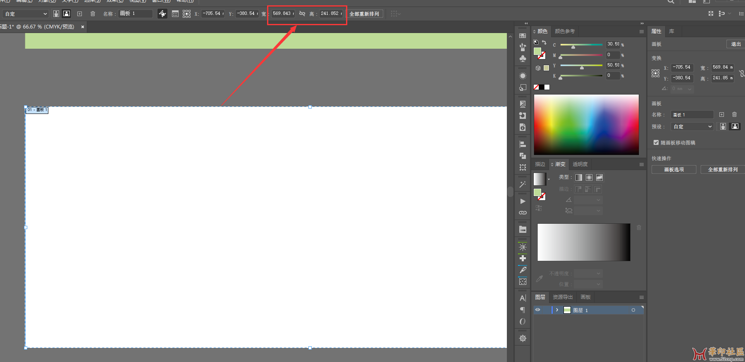Open the Paragraph panel pilcrow icon in the dock
This screenshot has width=745, height=362.
(523, 310)
